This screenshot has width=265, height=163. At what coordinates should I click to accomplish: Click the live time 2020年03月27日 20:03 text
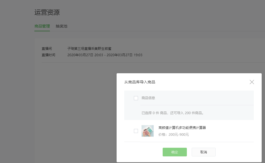coord(85,55)
